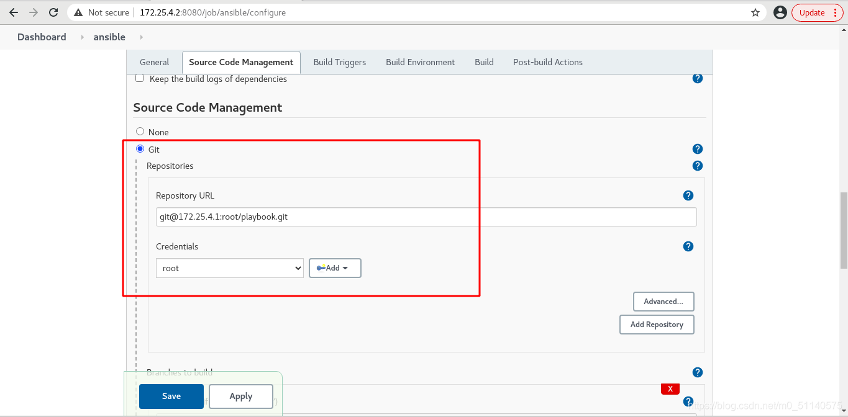Open the browser profile avatar

pos(780,12)
